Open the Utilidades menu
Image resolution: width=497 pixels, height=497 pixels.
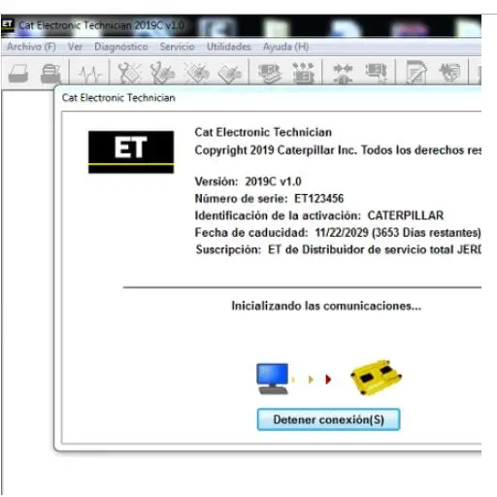tap(228, 47)
